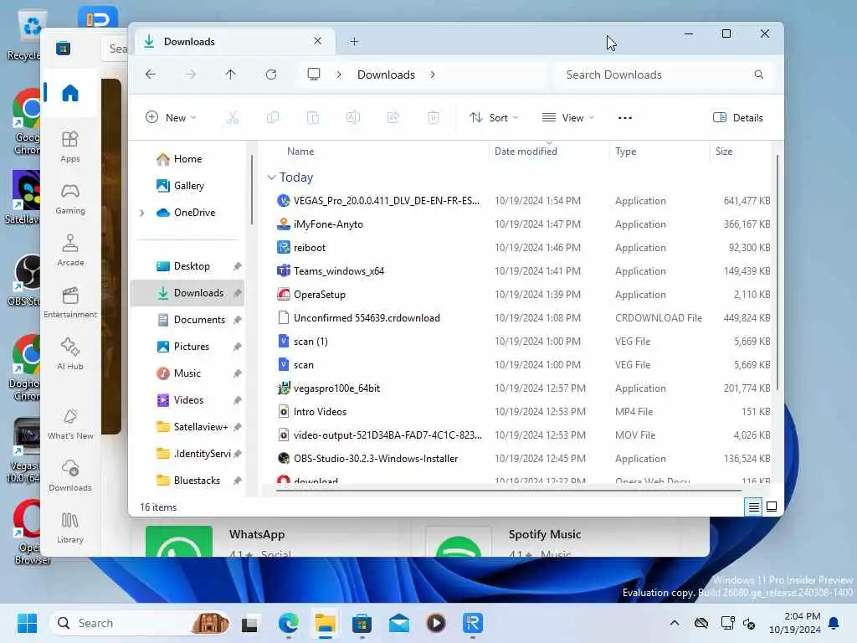This screenshot has width=857, height=643.
Task: Click the Paste toolbar icon
Action: point(313,117)
